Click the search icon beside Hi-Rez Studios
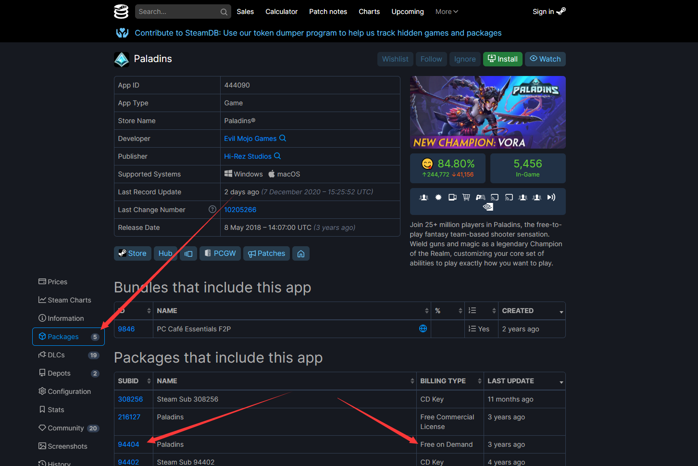Image resolution: width=698 pixels, height=466 pixels. pos(277,156)
